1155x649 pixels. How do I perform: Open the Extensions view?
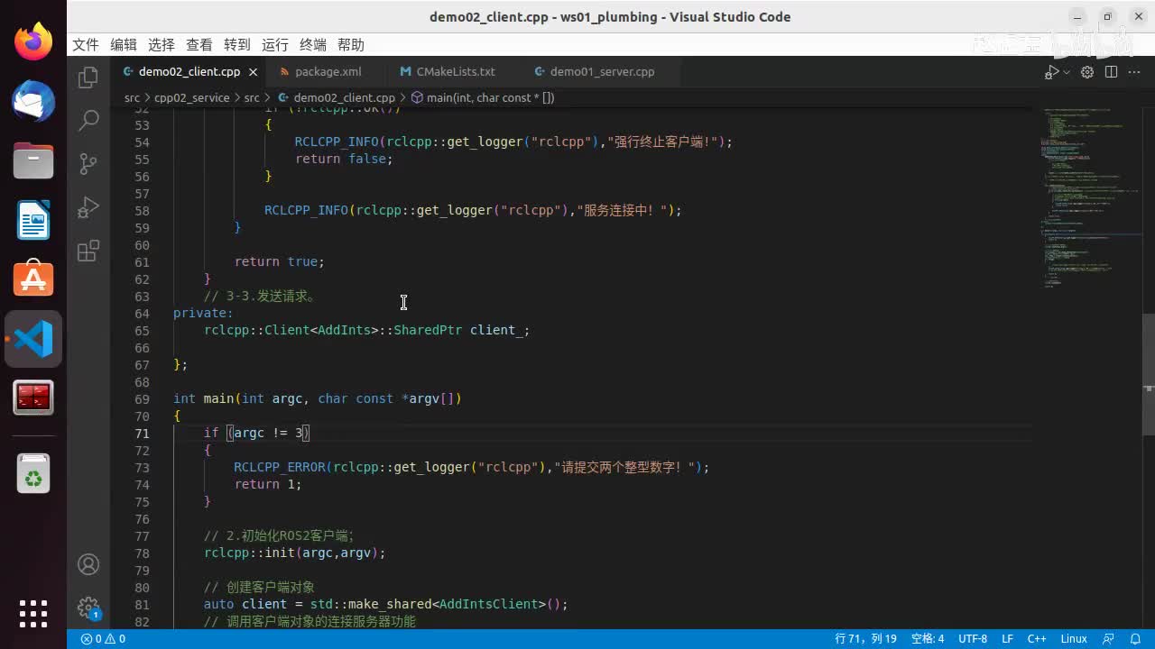[x=88, y=251]
